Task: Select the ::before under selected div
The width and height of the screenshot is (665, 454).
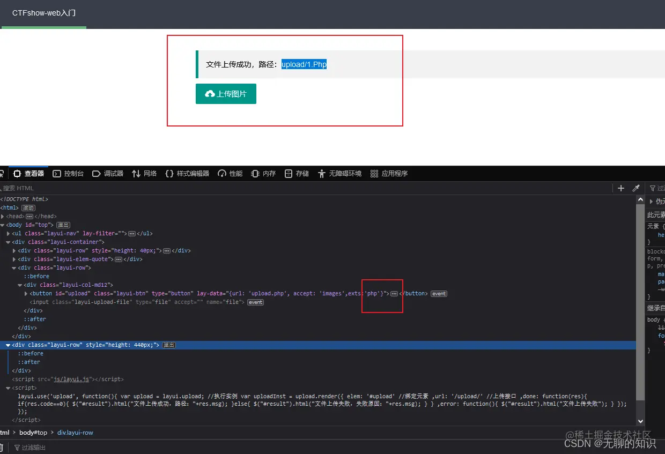Action: click(x=31, y=354)
